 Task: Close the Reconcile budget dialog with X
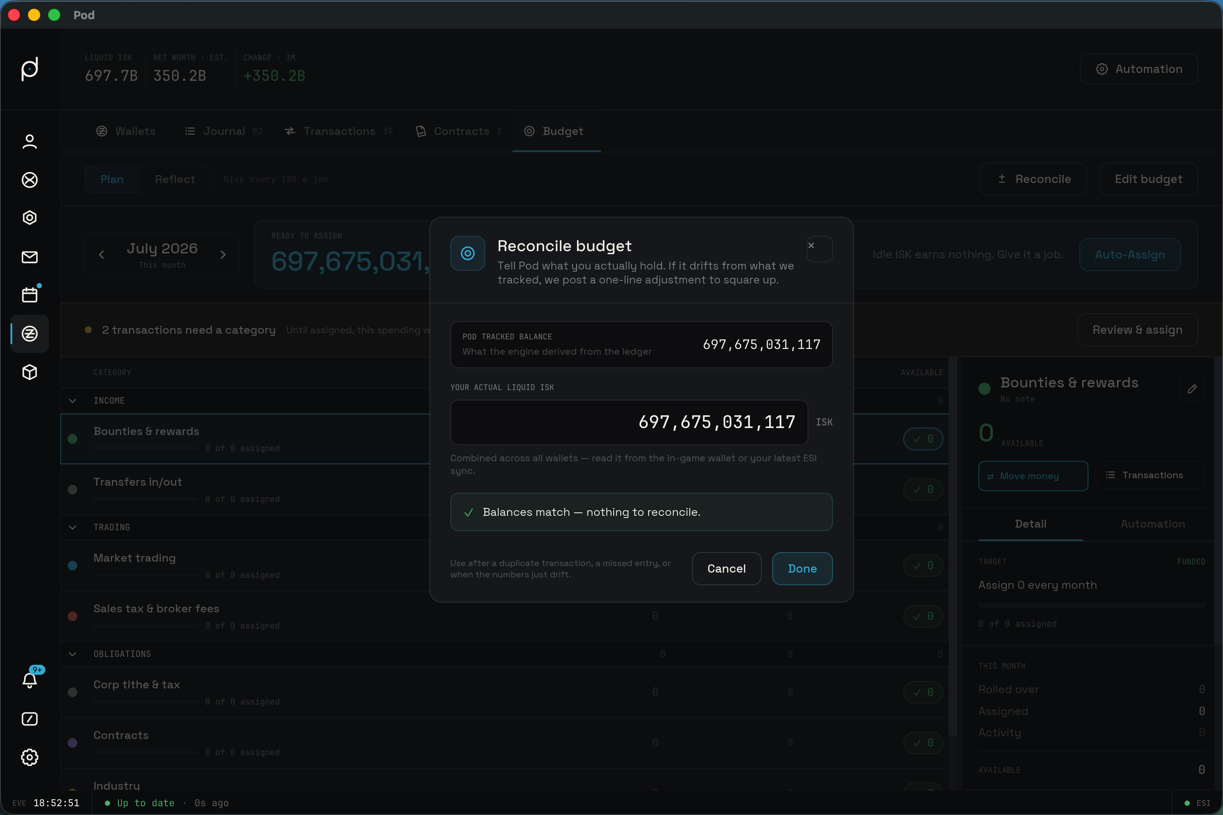[x=819, y=249]
